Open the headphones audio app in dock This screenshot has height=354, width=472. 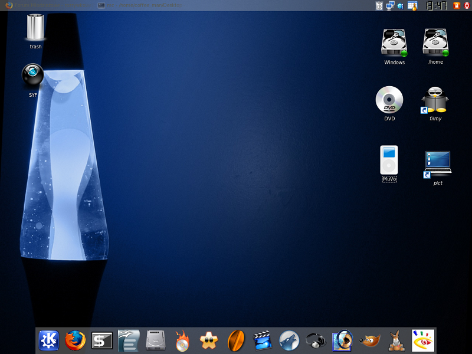(316, 340)
